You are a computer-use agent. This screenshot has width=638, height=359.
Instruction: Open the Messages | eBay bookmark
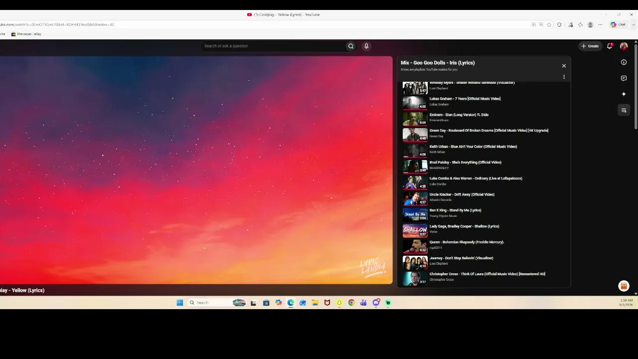(x=26, y=34)
